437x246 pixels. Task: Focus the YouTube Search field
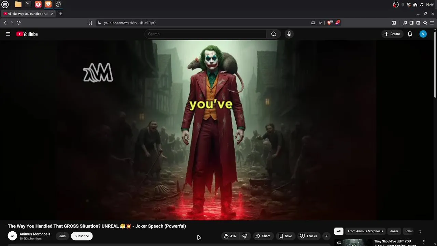coord(206,34)
